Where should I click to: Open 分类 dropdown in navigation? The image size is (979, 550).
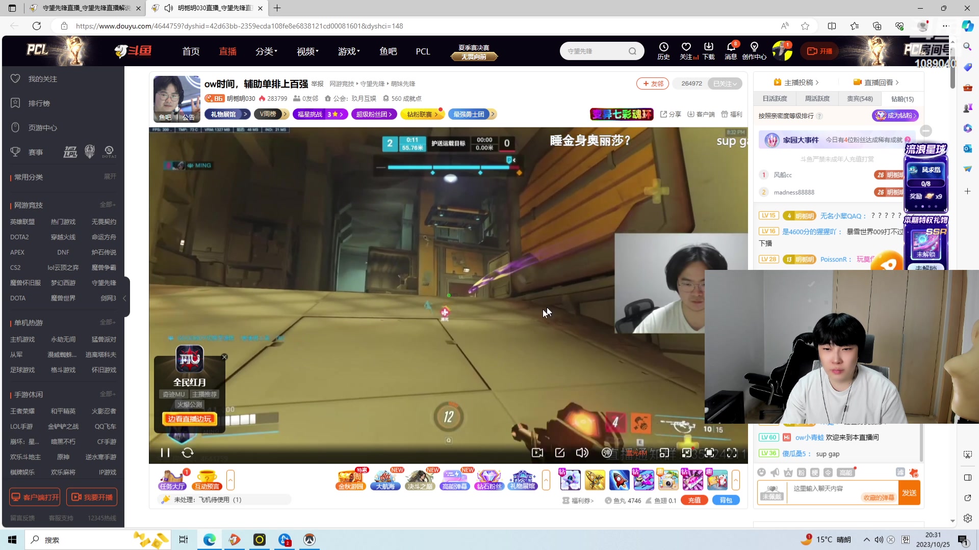[x=266, y=51]
